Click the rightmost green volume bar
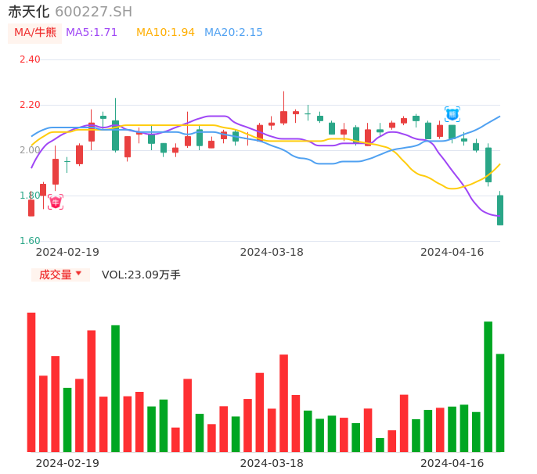The height and width of the screenshot is (474, 537). pos(500,403)
